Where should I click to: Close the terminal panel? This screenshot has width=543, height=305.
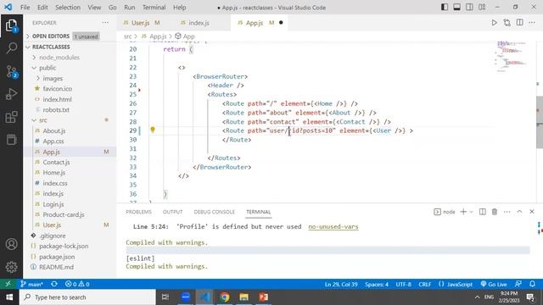pyautogui.click(x=532, y=212)
